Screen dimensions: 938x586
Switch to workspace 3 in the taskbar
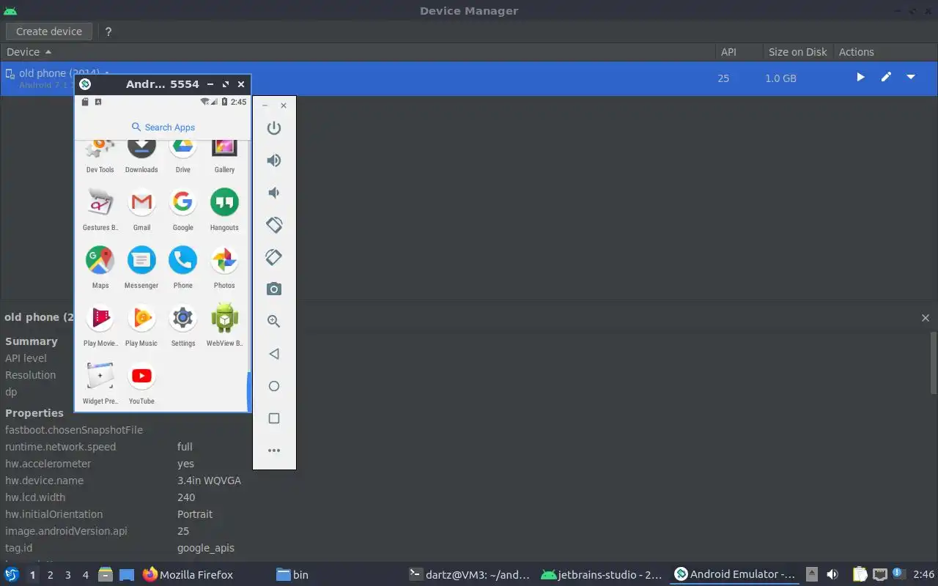click(x=68, y=575)
